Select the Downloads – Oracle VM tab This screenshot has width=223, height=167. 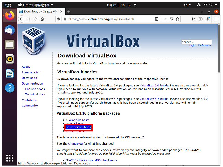[x=41, y=11]
